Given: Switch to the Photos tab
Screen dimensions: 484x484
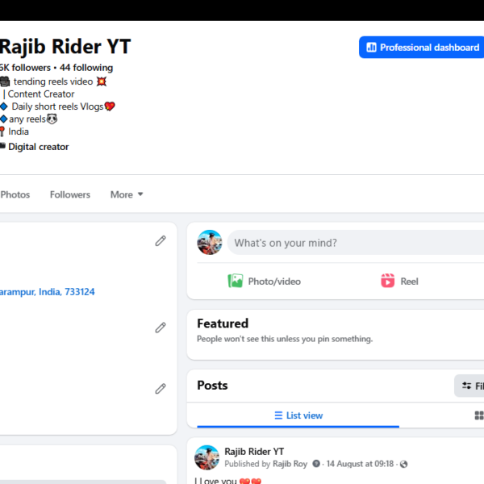Looking at the screenshot, I should [15, 194].
